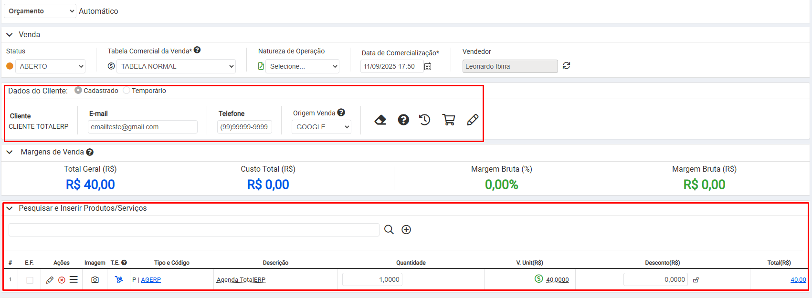
Task: Click the product search input field
Action: [194, 230]
